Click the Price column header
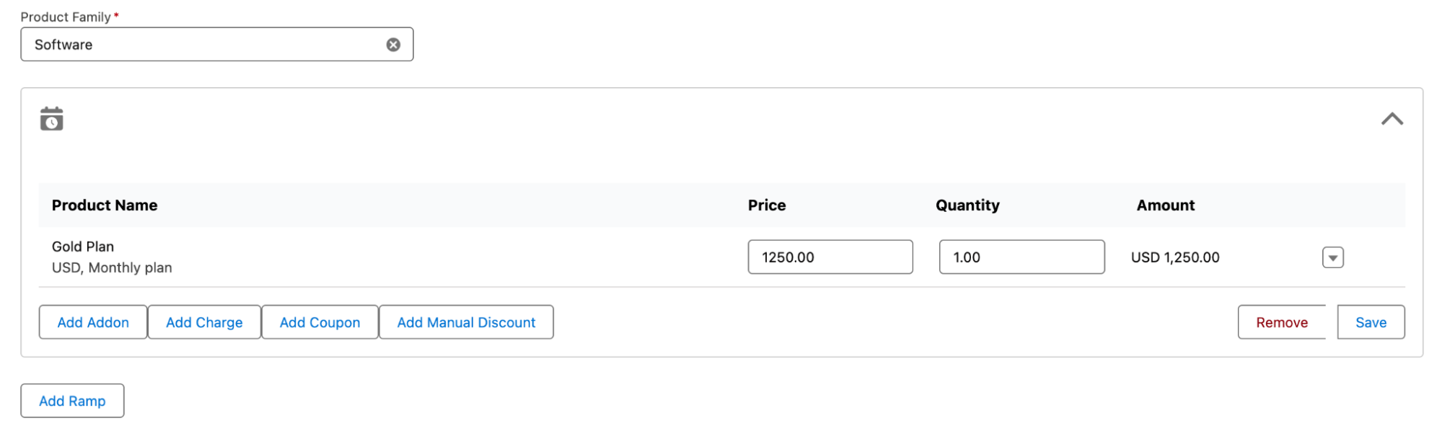Image resolution: width=1442 pixels, height=426 pixels. (x=766, y=205)
